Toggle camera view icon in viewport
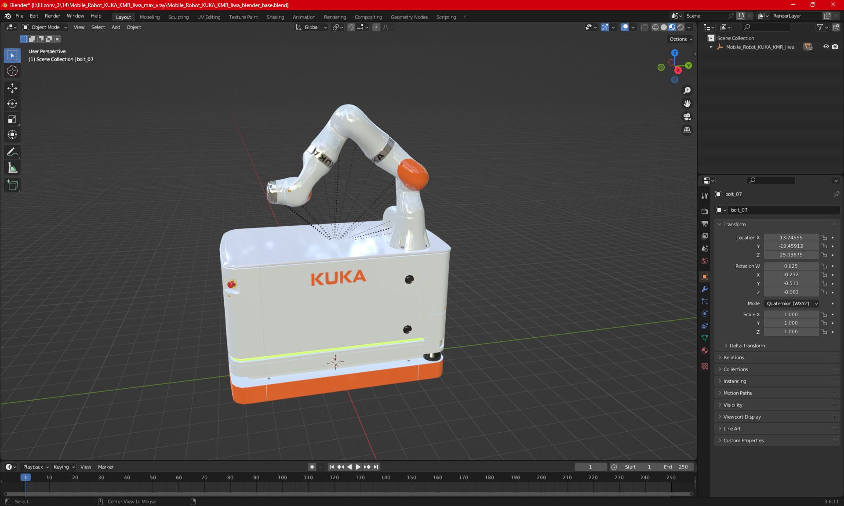 [x=687, y=117]
